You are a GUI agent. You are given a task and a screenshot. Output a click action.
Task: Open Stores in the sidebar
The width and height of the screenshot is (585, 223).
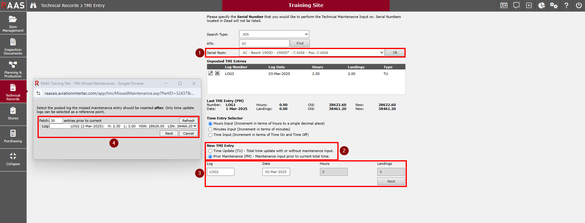[x=13, y=114]
